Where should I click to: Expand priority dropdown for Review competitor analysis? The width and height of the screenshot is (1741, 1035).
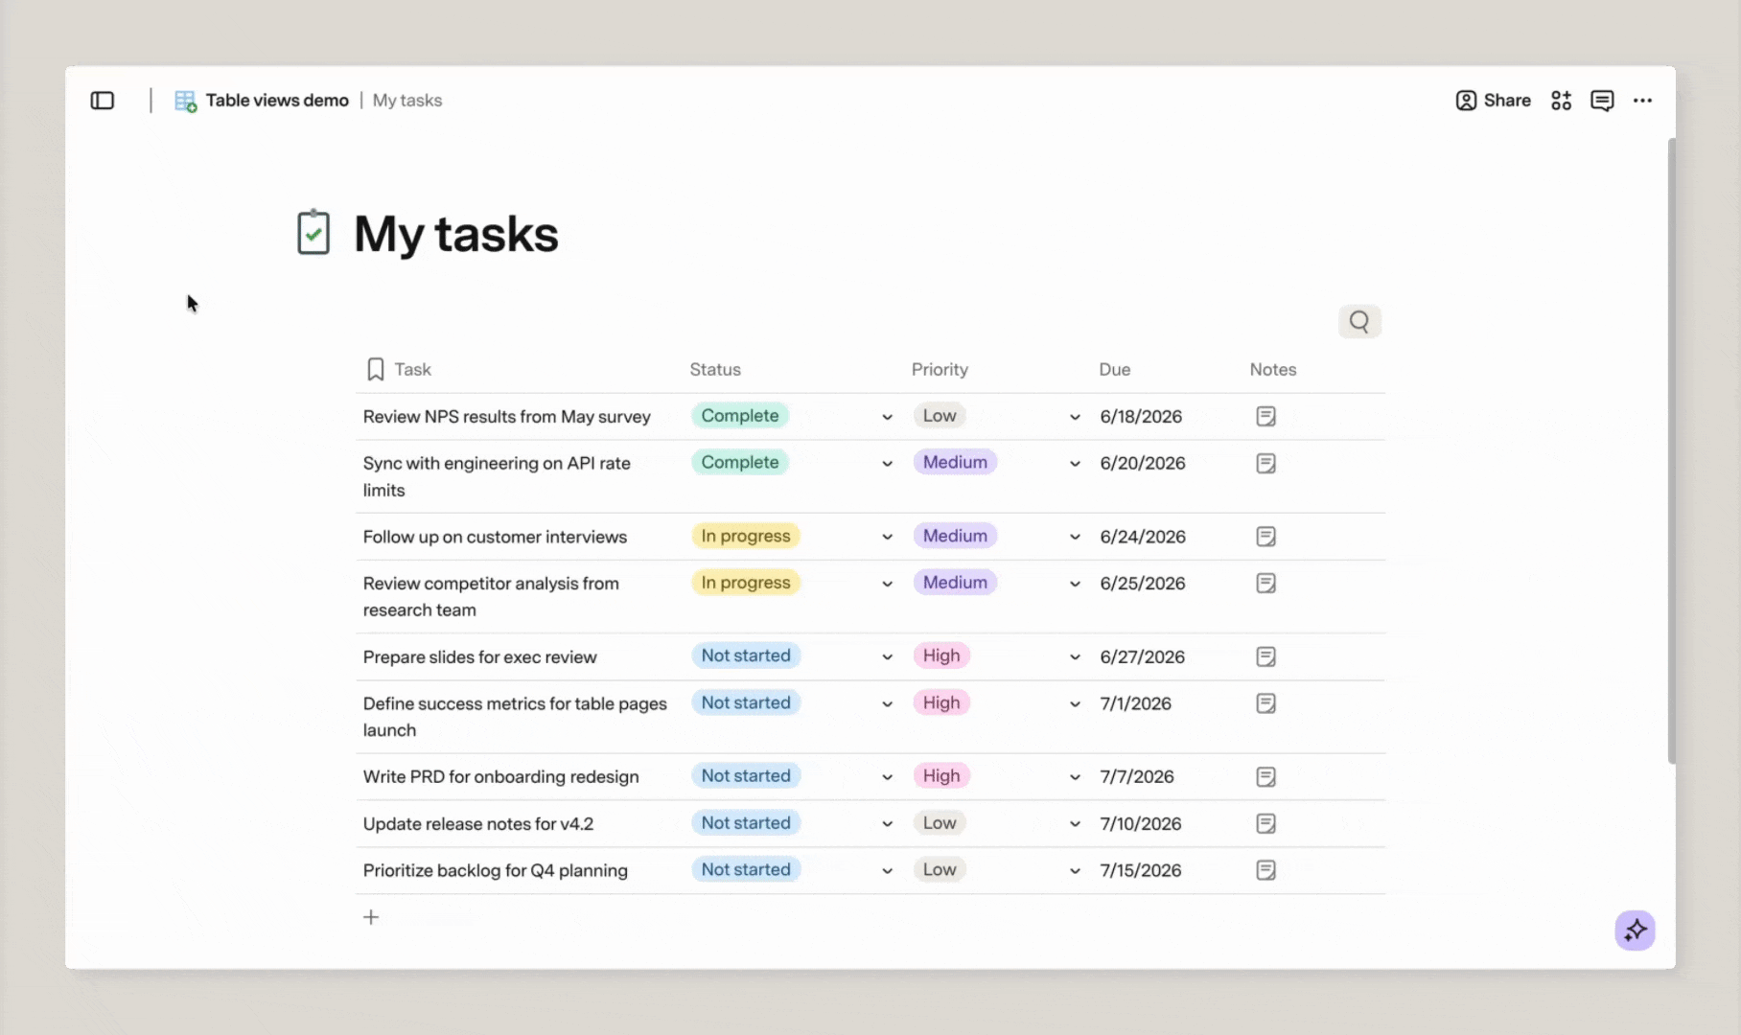[x=1075, y=584]
